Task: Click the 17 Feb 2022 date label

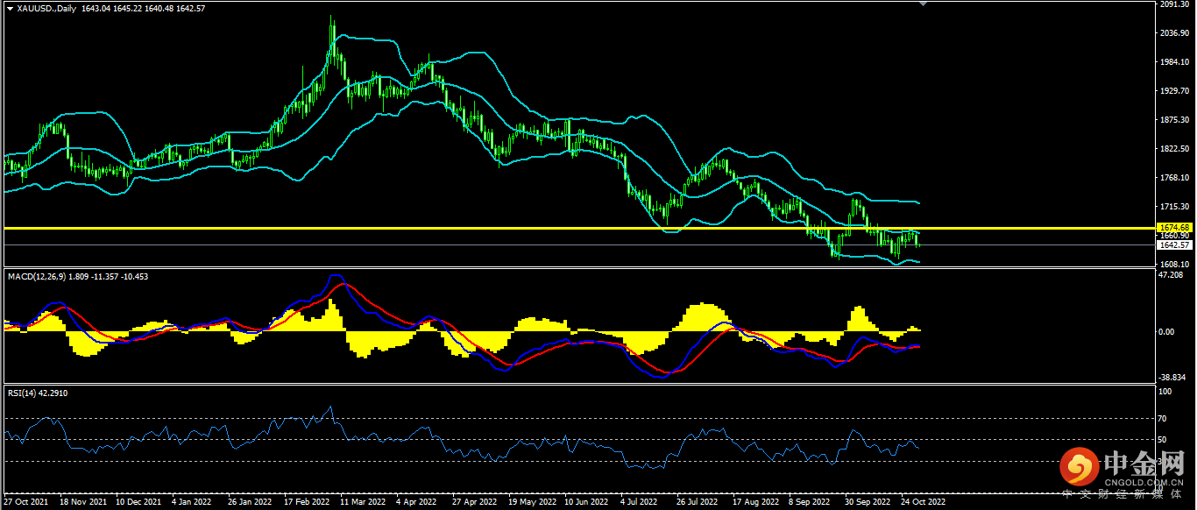Action: tap(306, 503)
